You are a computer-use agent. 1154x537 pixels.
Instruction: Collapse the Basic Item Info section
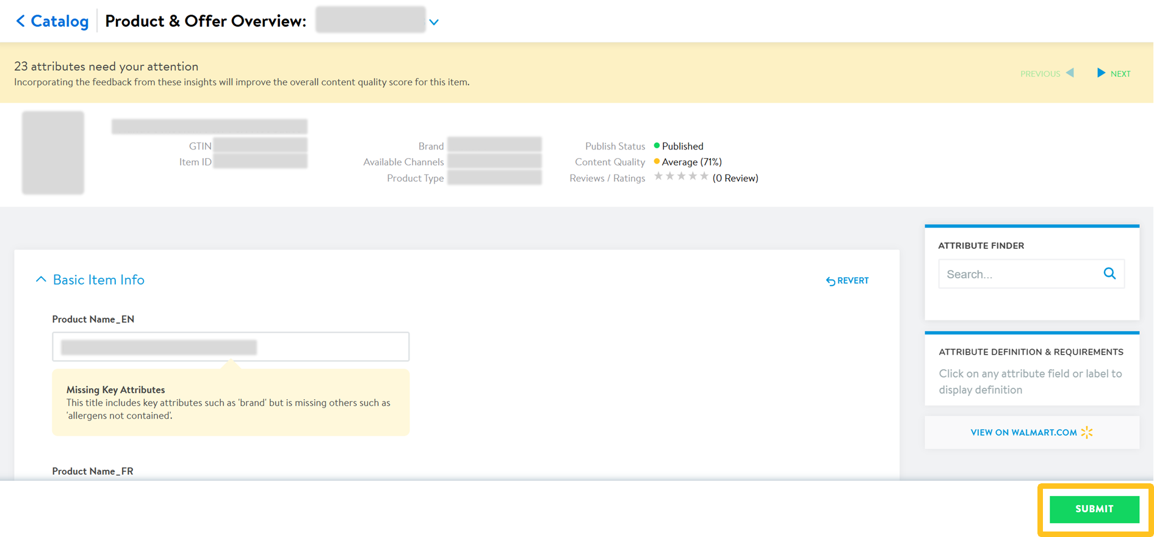coord(41,279)
